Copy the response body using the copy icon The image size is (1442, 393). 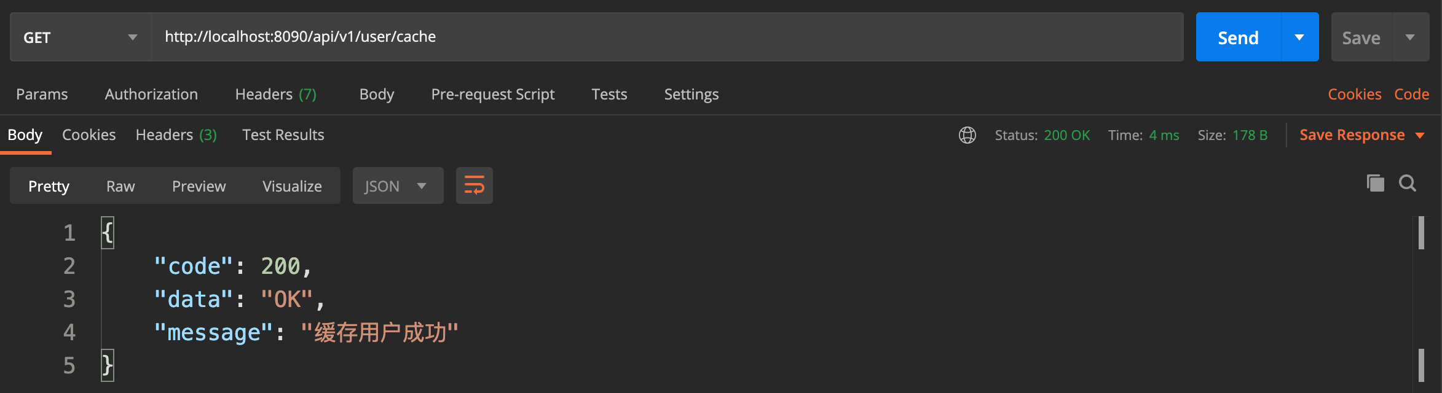(1375, 183)
